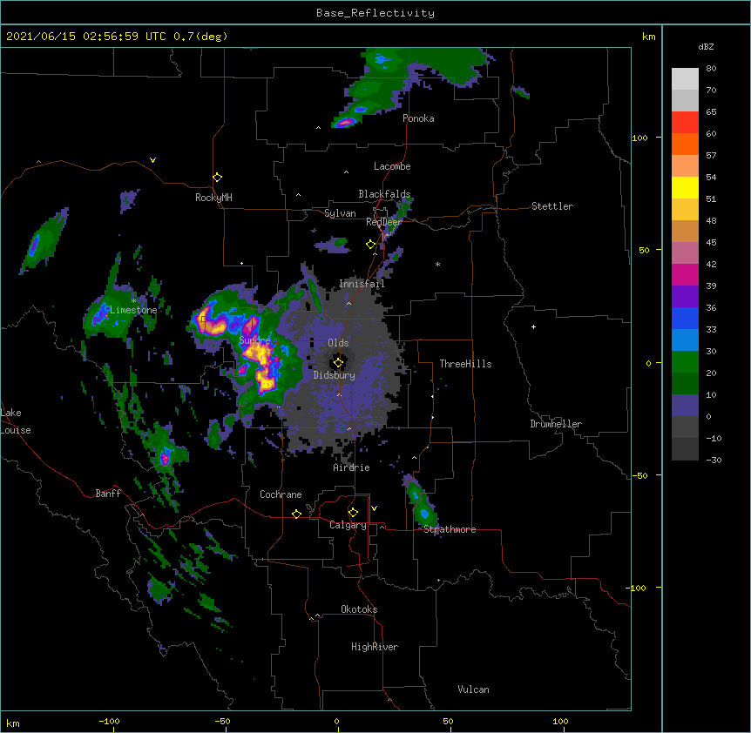Click the 45 value on dBZ legend
Viewport: 751px width, 733px height.
pos(711,243)
